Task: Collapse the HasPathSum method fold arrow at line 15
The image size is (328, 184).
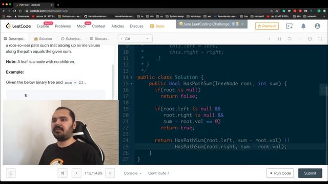Action: pyautogui.click(x=132, y=84)
